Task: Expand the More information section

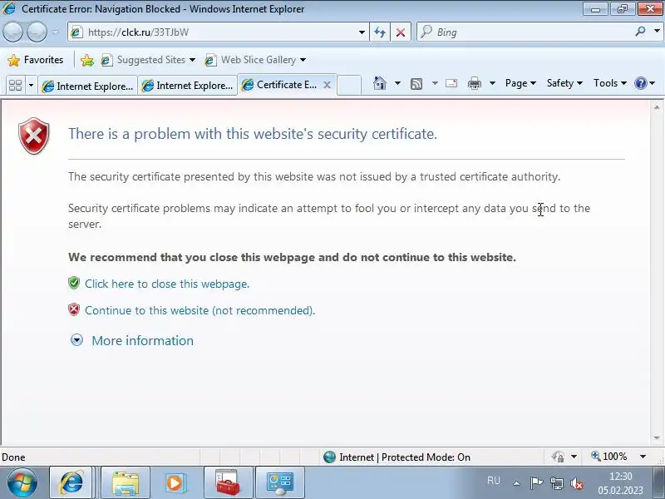Action: (x=131, y=340)
